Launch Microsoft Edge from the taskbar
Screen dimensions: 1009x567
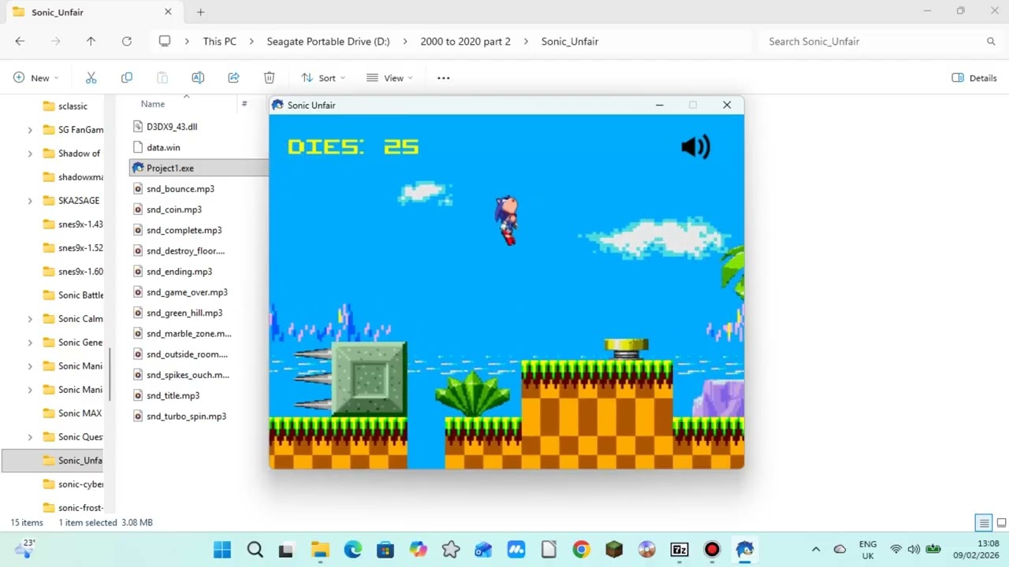point(352,549)
